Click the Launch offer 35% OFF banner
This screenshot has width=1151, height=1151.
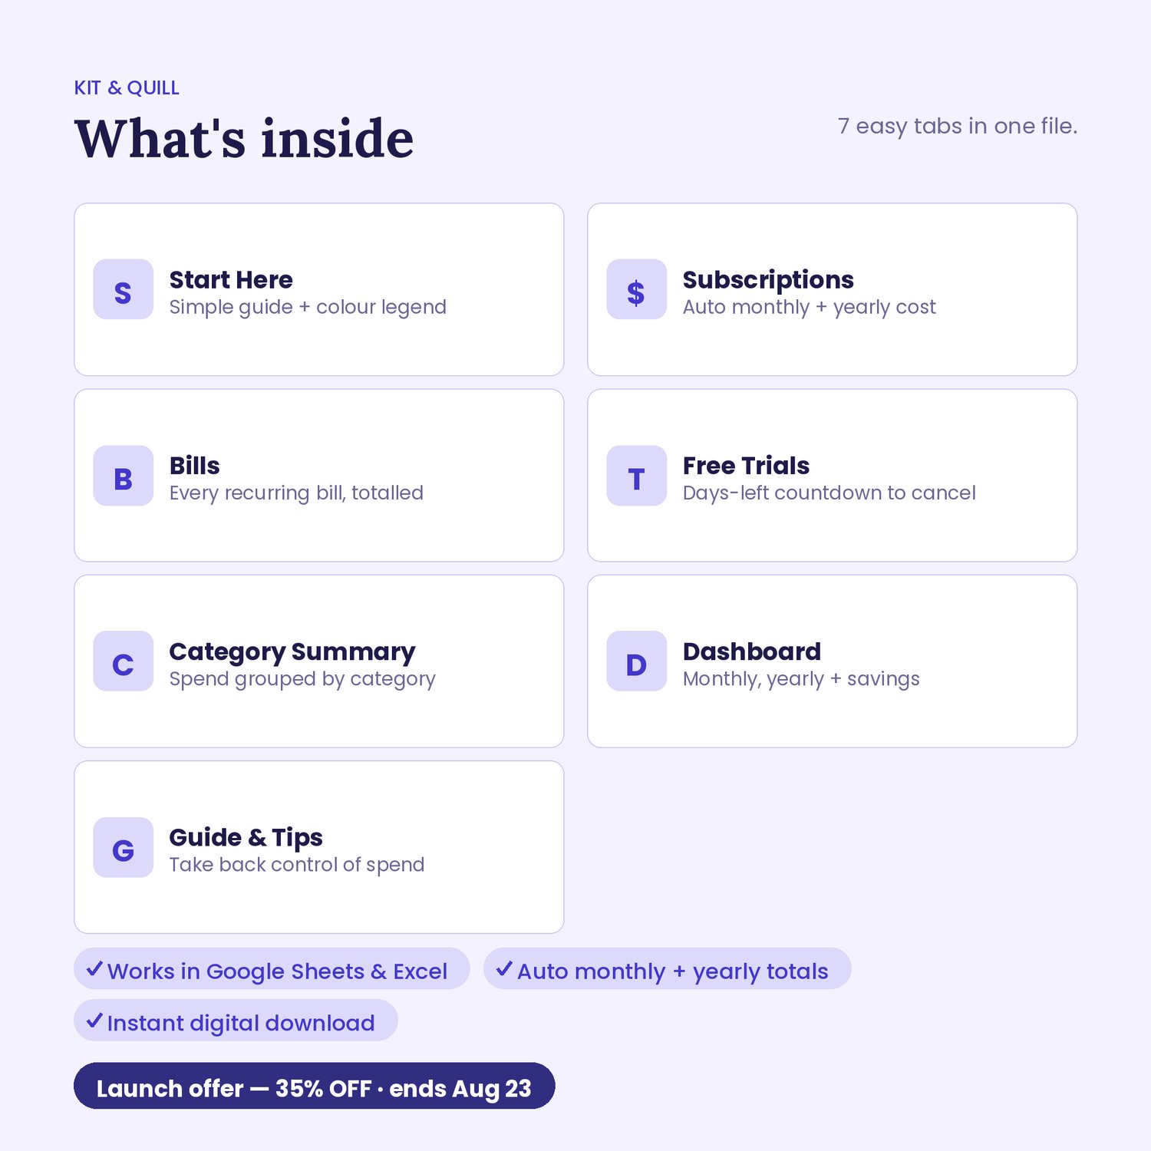coord(314,1086)
